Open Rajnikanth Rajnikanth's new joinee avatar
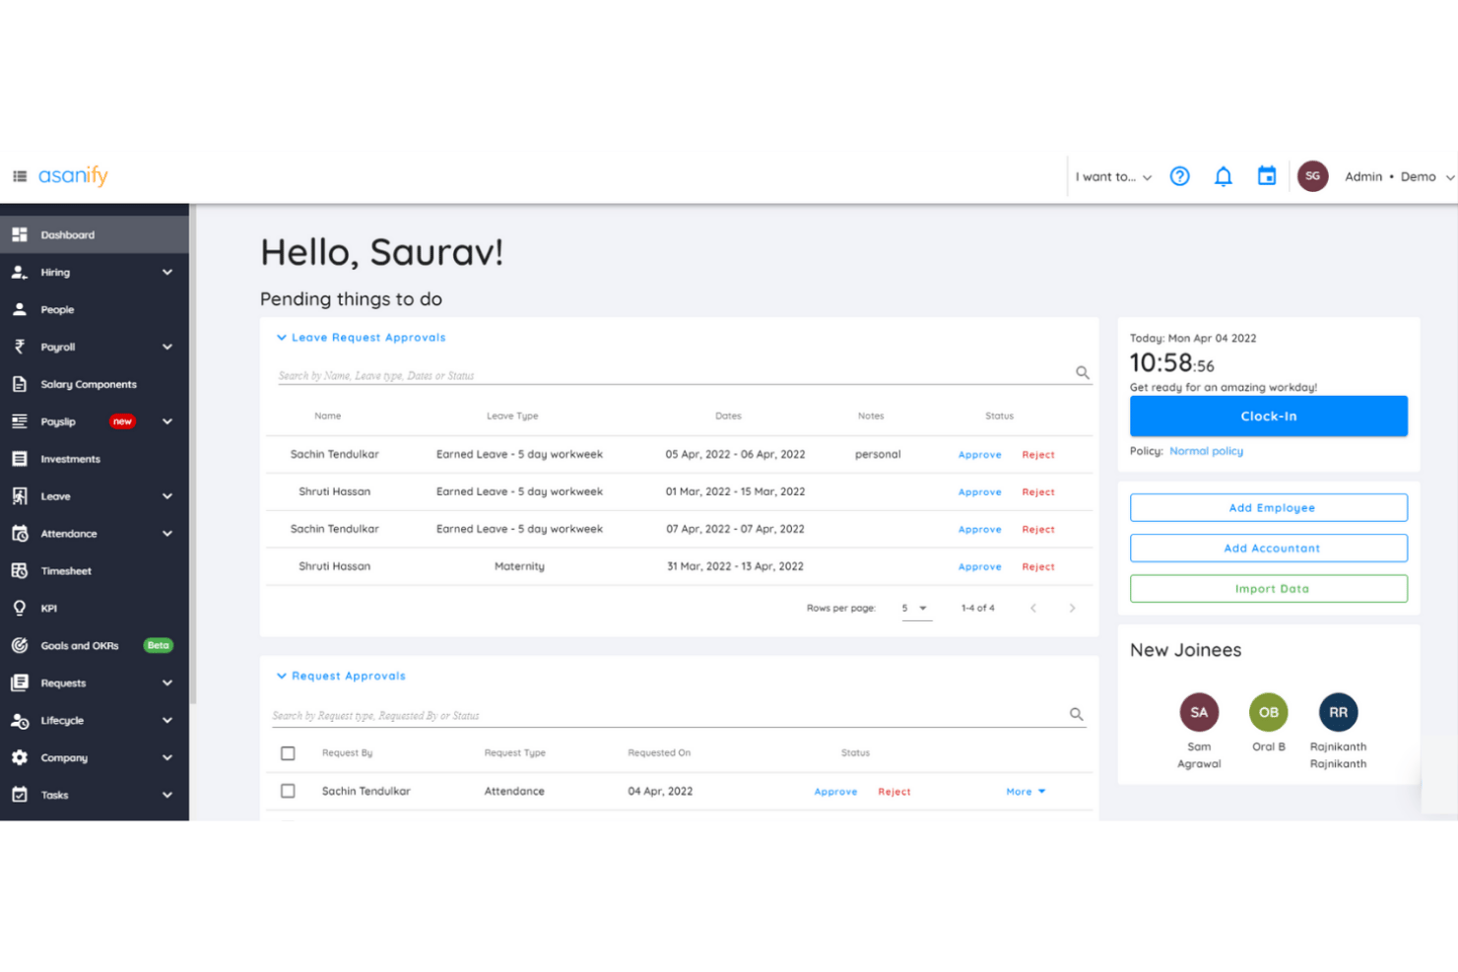 [x=1338, y=712]
